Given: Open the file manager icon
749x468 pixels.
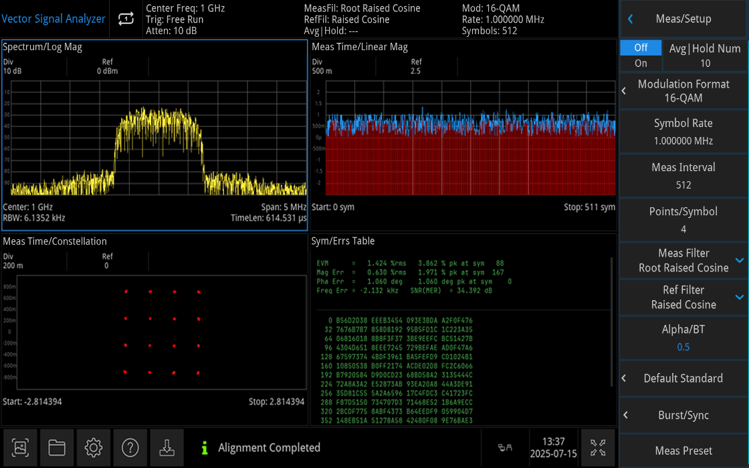Looking at the screenshot, I should coord(57,447).
